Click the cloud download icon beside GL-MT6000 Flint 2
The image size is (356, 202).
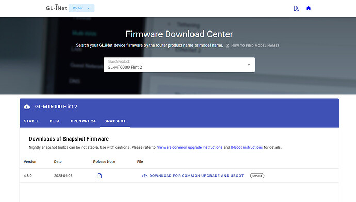click(27, 107)
